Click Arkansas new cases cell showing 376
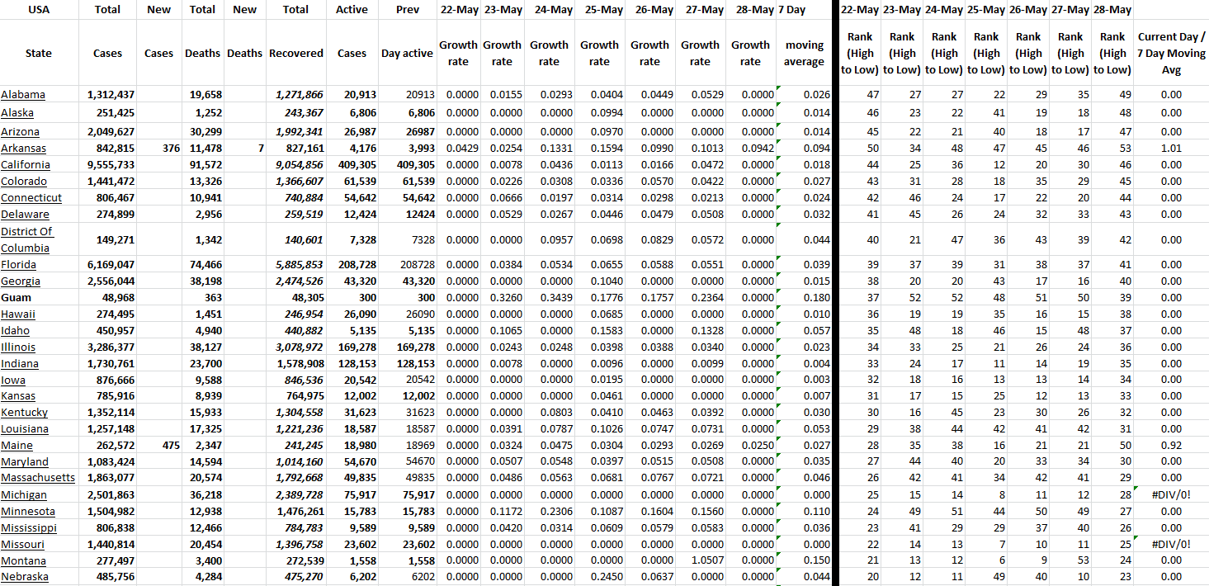The image size is (1209, 586). (x=158, y=149)
